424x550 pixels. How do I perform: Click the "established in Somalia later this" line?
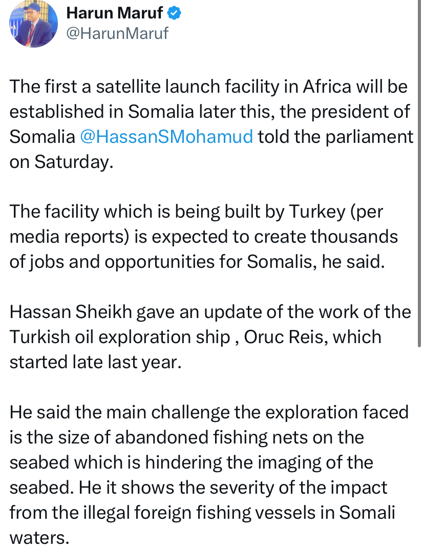tap(209, 112)
